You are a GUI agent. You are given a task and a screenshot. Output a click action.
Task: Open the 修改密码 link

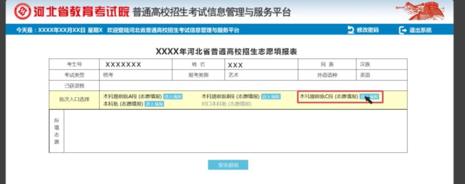(x=368, y=30)
